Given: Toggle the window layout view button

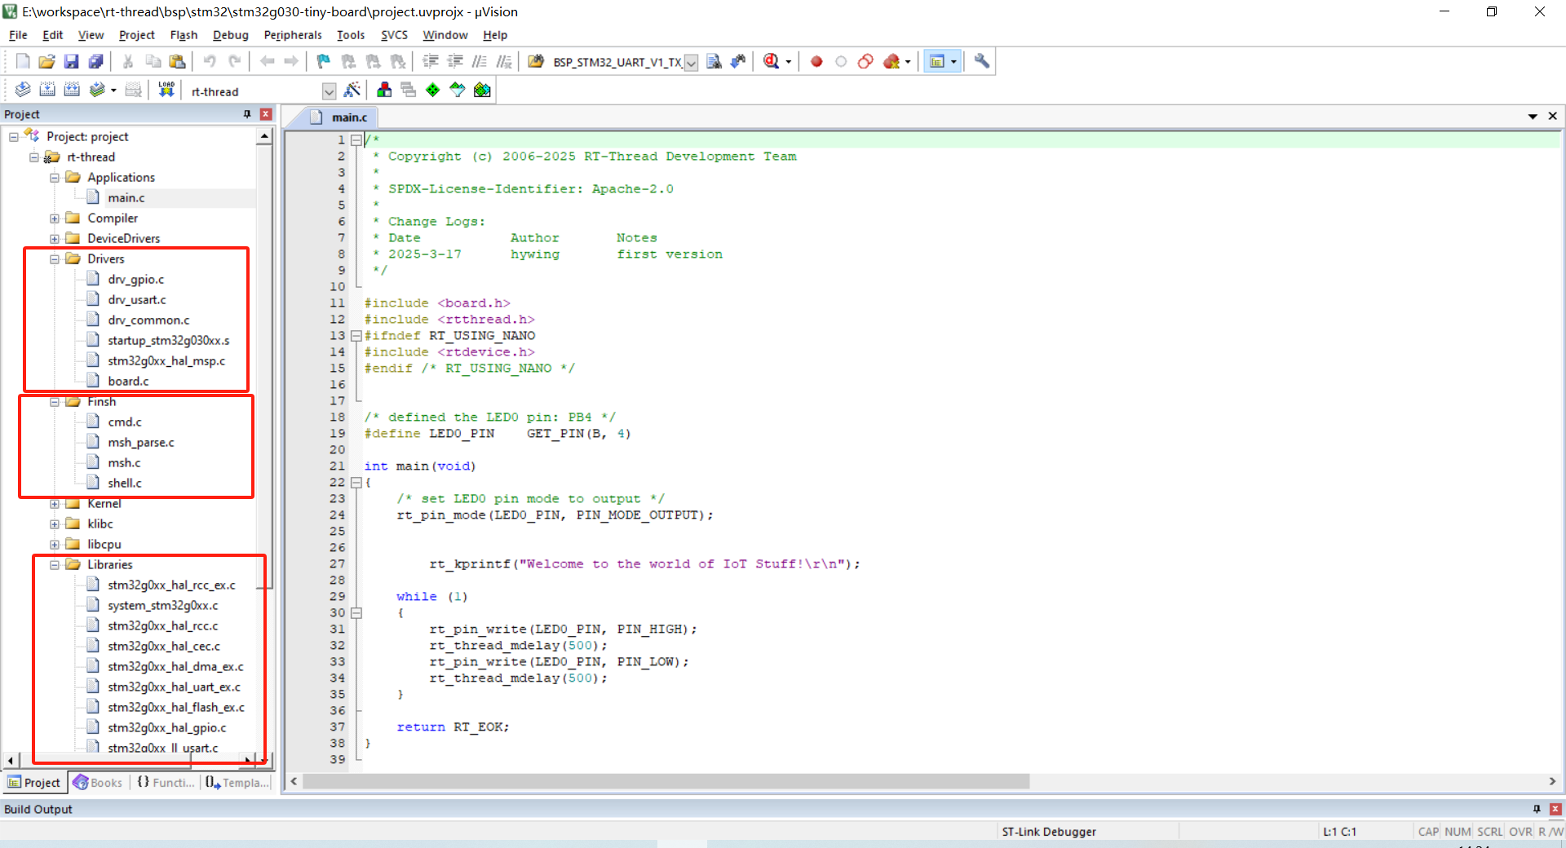Looking at the screenshot, I should (937, 61).
